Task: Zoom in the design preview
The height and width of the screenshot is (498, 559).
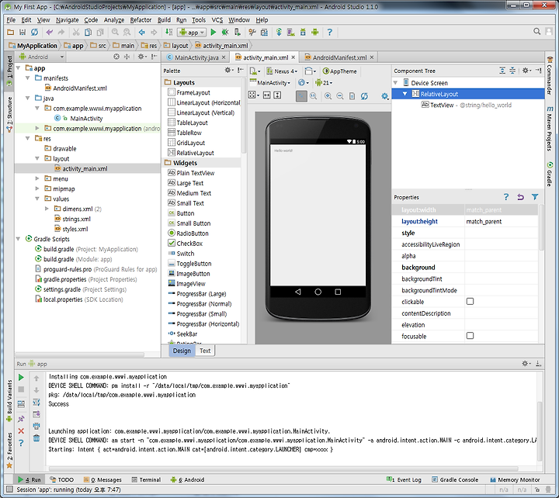Action: [328, 96]
